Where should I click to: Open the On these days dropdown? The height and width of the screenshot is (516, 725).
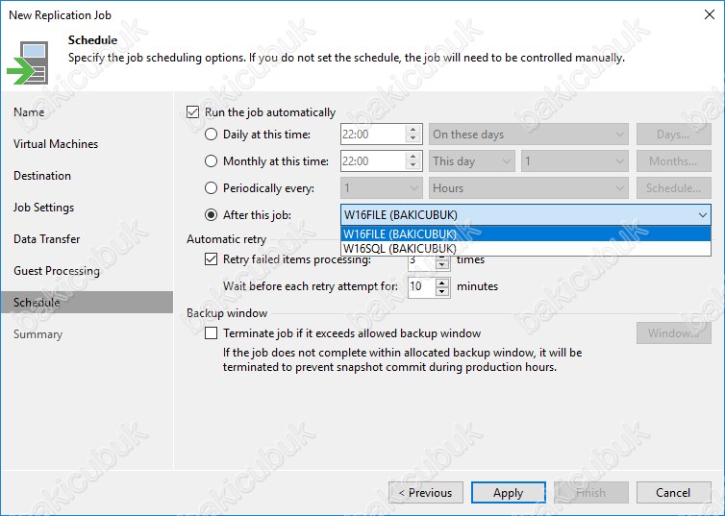pyautogui.click(x=529, y=135)
